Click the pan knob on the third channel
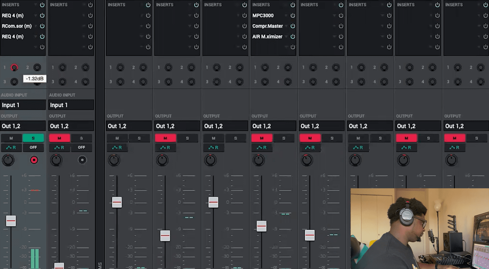This screenshot has height=269, width=489. tap(114, 160)
